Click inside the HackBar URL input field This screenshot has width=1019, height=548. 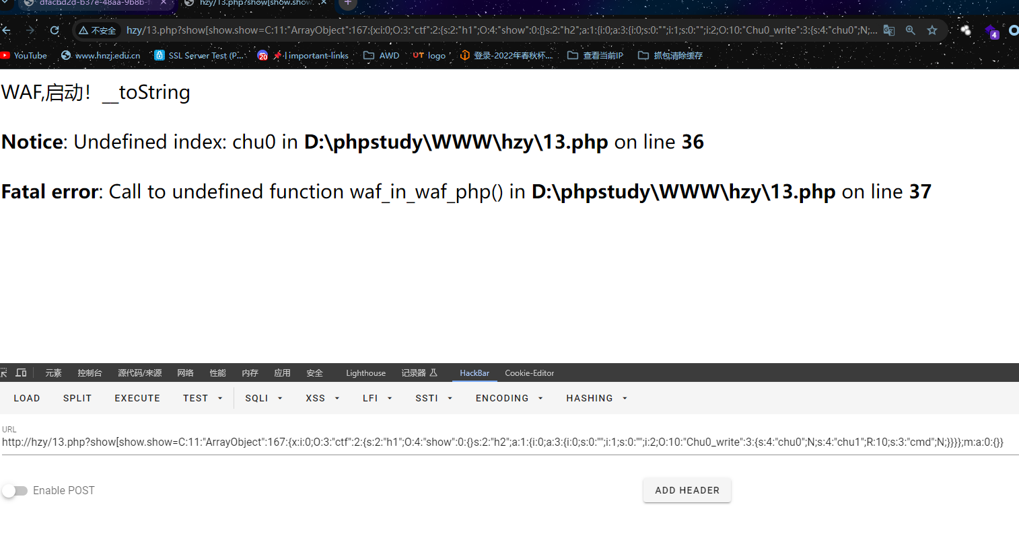509,442
